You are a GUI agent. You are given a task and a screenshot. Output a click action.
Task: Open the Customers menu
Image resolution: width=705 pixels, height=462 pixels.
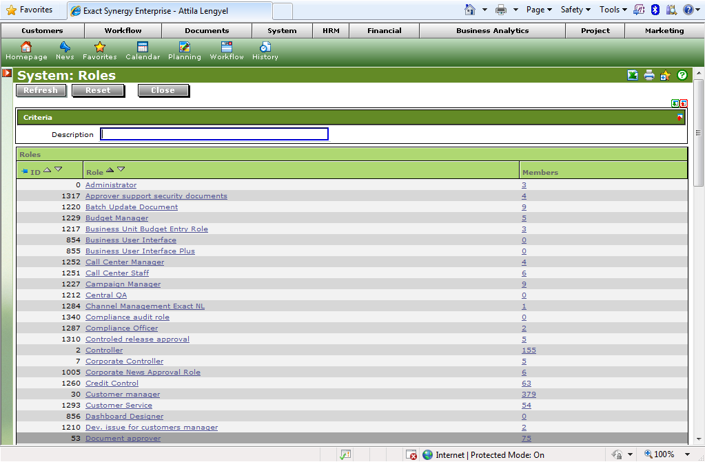[42, 30]
